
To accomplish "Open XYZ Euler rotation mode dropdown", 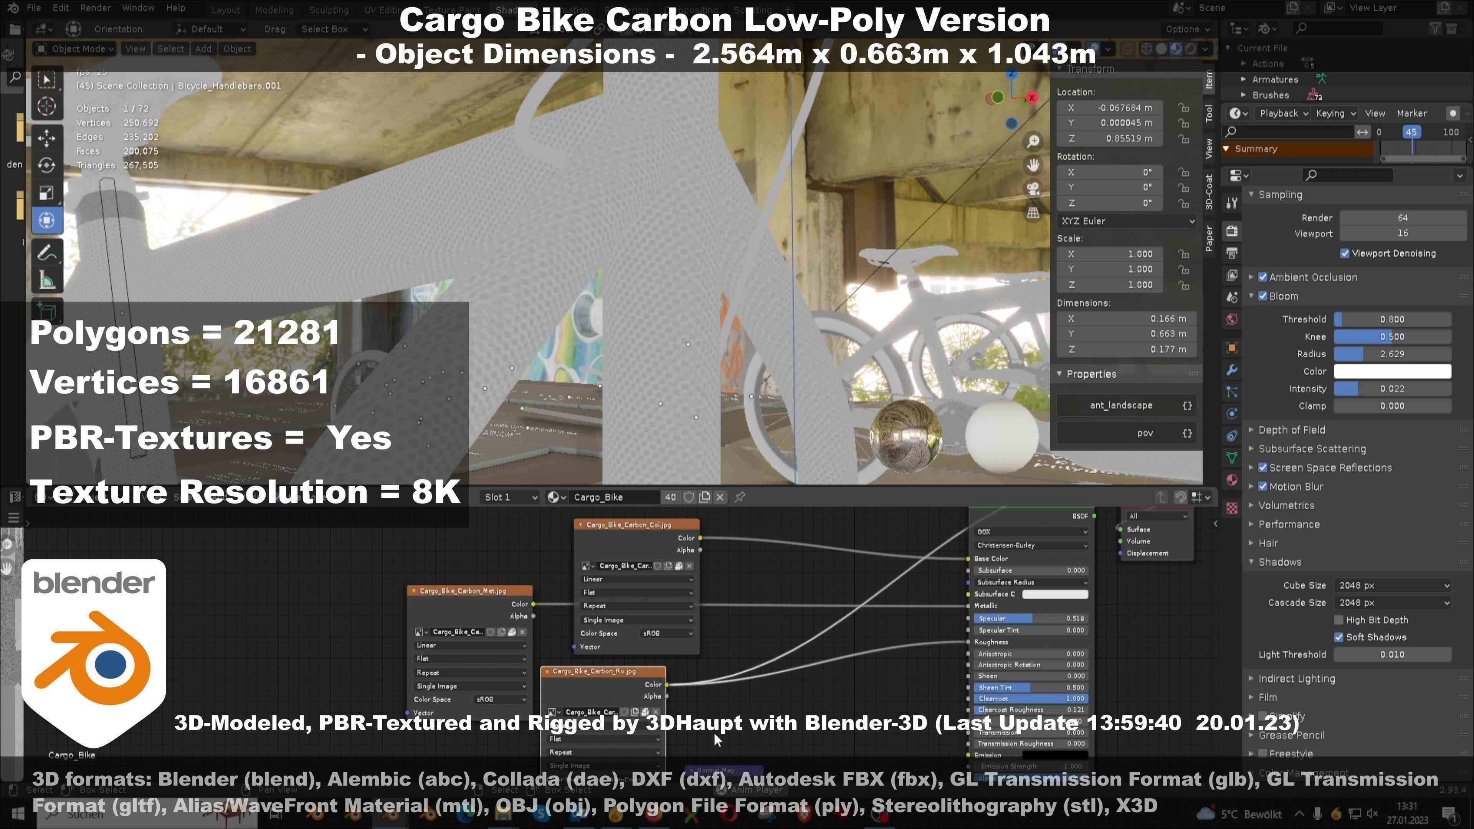I will point(1127,221).
